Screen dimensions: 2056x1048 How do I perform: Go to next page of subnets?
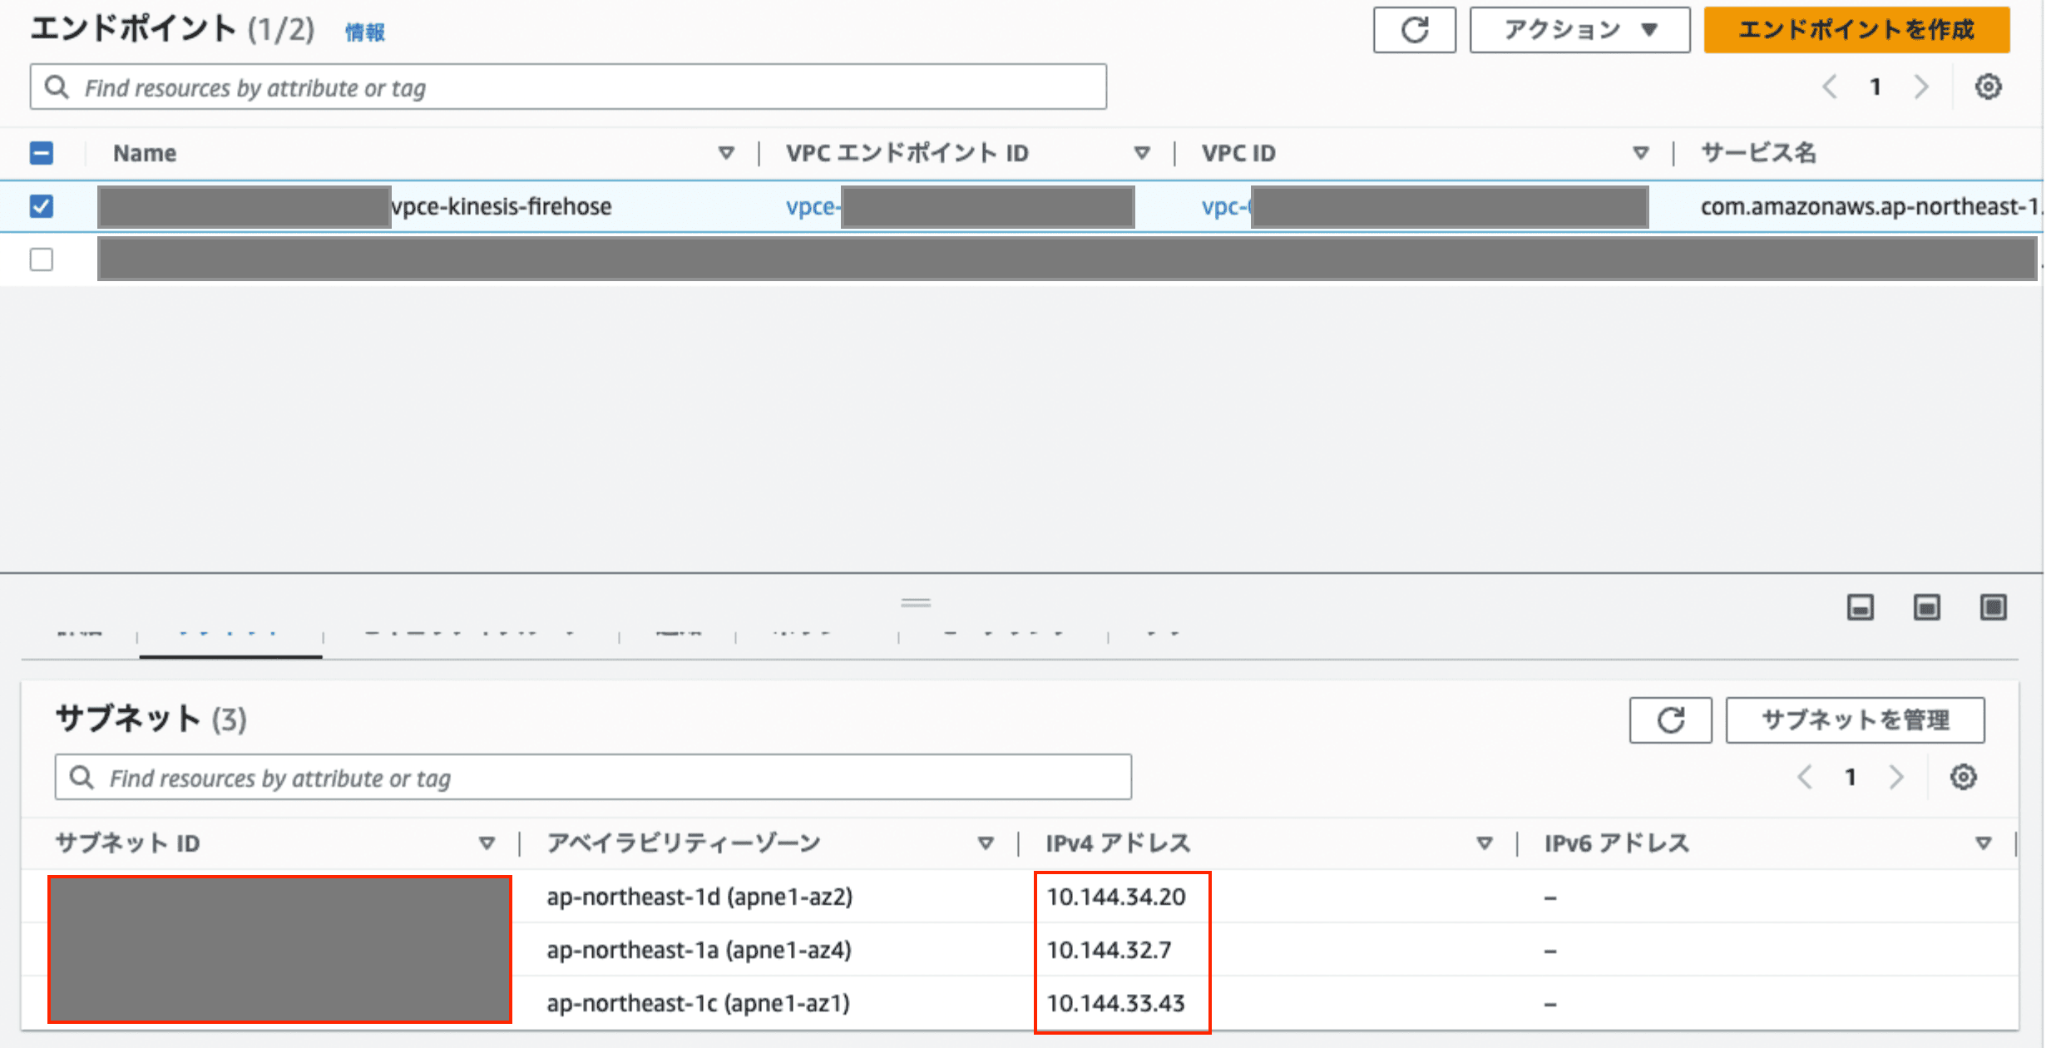(x=1896, y=777)
